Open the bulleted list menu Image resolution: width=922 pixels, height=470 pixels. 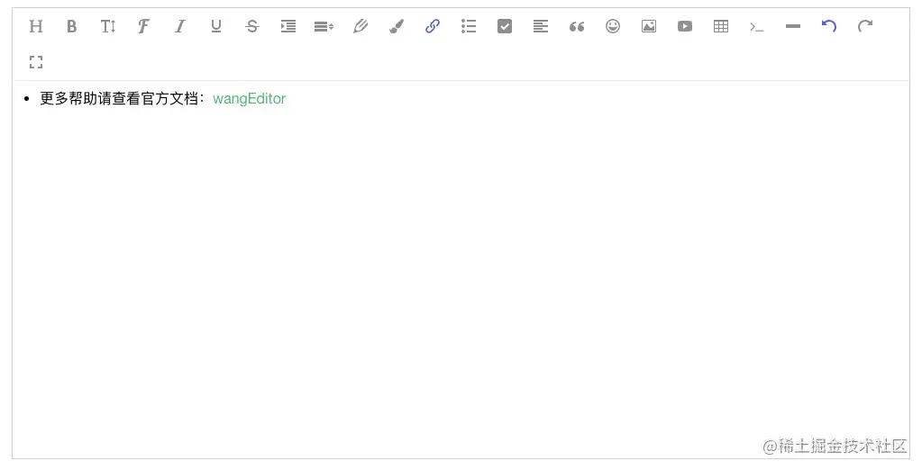pos(469,26)
